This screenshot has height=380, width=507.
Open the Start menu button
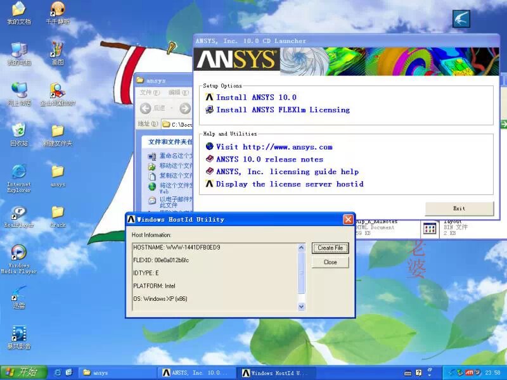[20, 372]
